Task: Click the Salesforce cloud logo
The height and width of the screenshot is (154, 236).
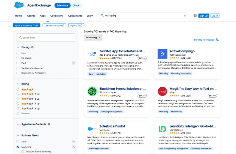Action: pyautogui.click(x=19, y=5)
